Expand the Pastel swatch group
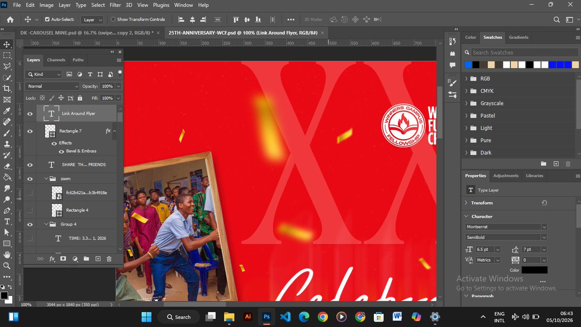This screenshot has height=327, width=581. 466,116
